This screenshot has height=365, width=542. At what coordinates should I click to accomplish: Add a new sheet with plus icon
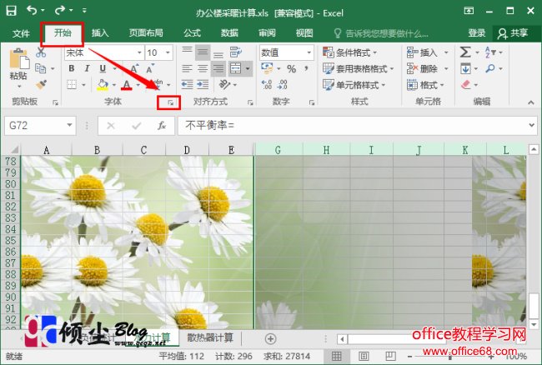(270, 338)
